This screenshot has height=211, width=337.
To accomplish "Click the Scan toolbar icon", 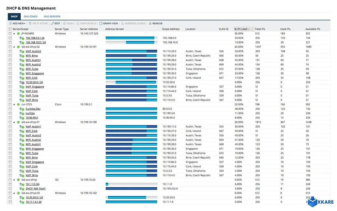I will [65, 23].
